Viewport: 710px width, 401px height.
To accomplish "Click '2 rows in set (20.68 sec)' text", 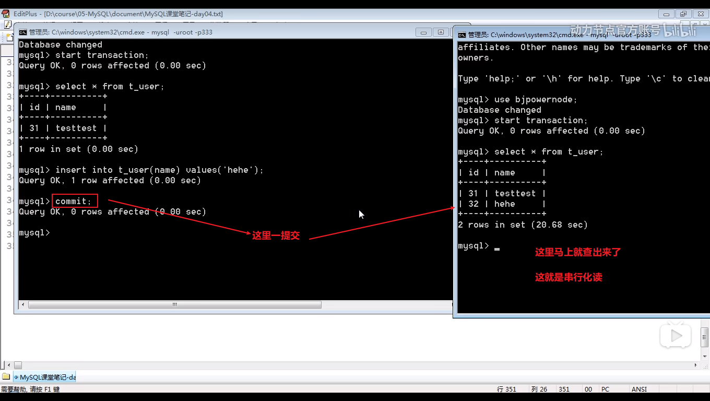I will [523, 225].
